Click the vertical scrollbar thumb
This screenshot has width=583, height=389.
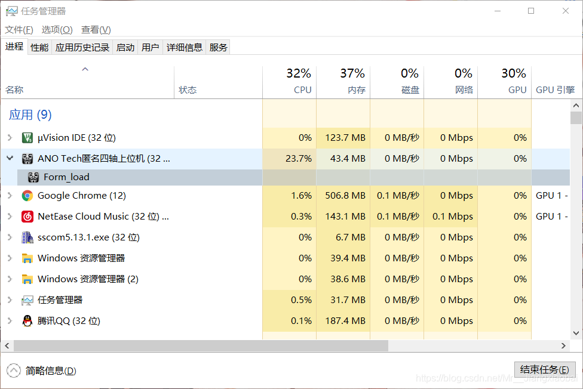coord(576,118)
